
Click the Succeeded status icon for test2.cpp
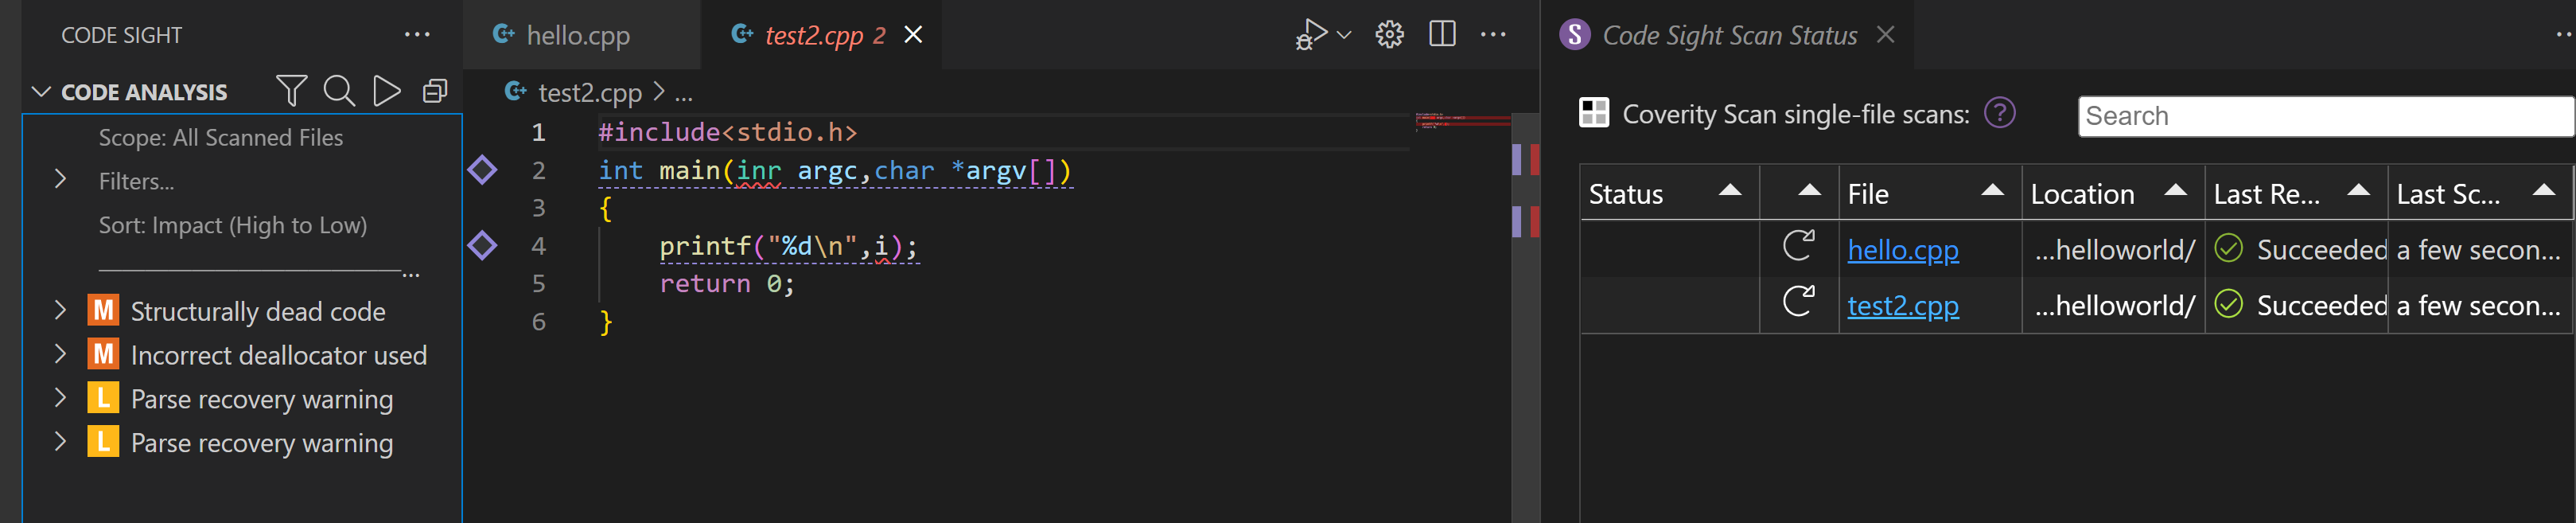2229,304
